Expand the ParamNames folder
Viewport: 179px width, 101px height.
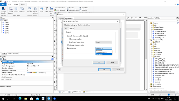point(152,27)
